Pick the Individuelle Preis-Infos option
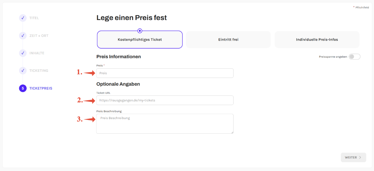 tap(317, 40)
